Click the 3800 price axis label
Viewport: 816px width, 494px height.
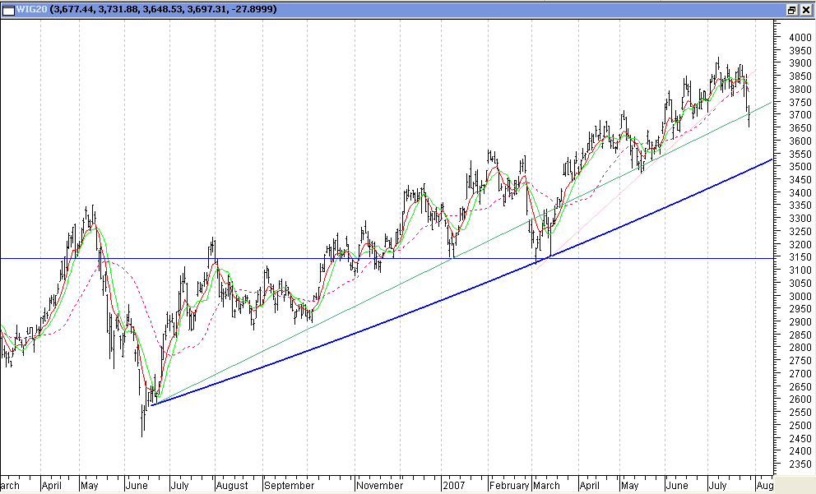(x=800, y=90)
